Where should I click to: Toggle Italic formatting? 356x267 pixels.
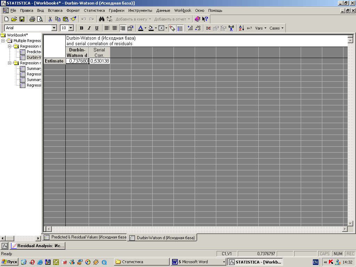pyautogui.click(x=89, y=28)
